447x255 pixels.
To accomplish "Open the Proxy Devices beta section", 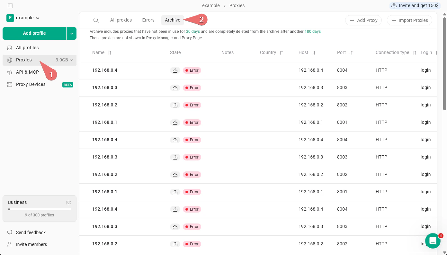I will coord(31,84).
